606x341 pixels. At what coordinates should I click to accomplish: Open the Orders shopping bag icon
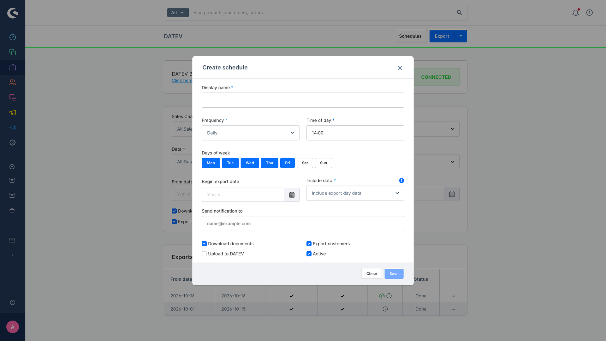pos(13,67)
